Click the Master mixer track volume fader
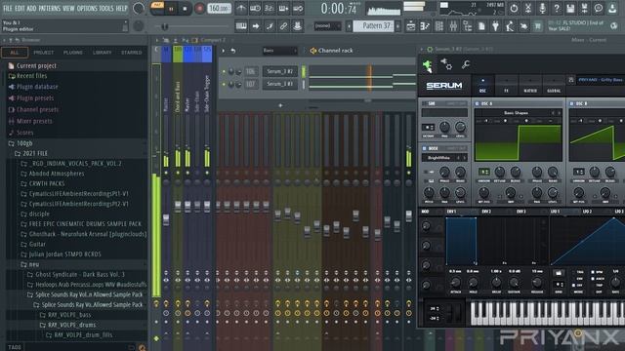 166,219
